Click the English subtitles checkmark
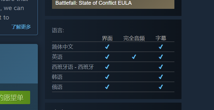 pyautogui.click(x=161, y=57)
